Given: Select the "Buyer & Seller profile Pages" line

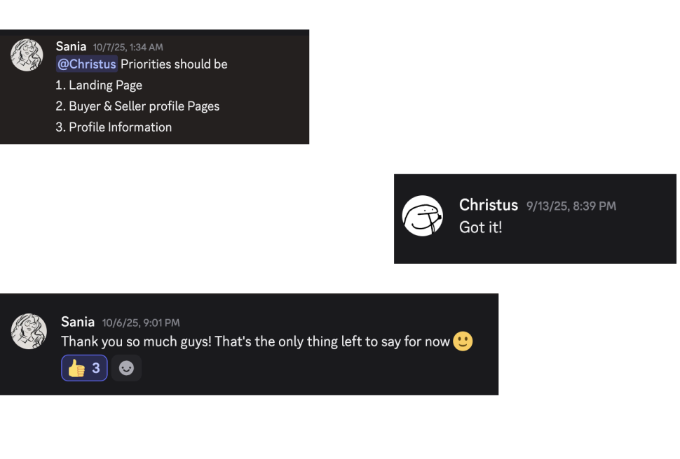Looking at the screenshot, I should point(144,106).
